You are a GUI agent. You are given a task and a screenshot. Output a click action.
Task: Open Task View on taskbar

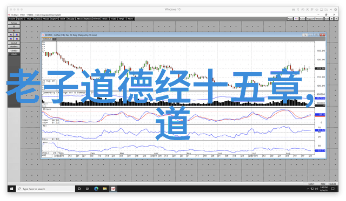(88, 189)
